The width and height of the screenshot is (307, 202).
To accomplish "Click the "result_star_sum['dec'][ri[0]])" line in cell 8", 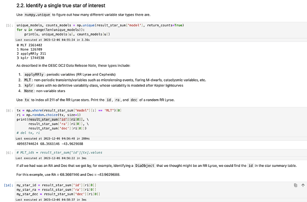I will click(57, 129).
